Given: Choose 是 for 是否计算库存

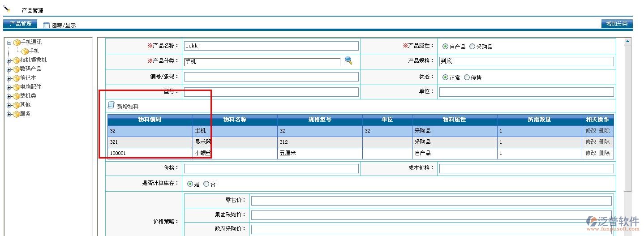Looking at the screenshot, I should click(x=190, y=184).
